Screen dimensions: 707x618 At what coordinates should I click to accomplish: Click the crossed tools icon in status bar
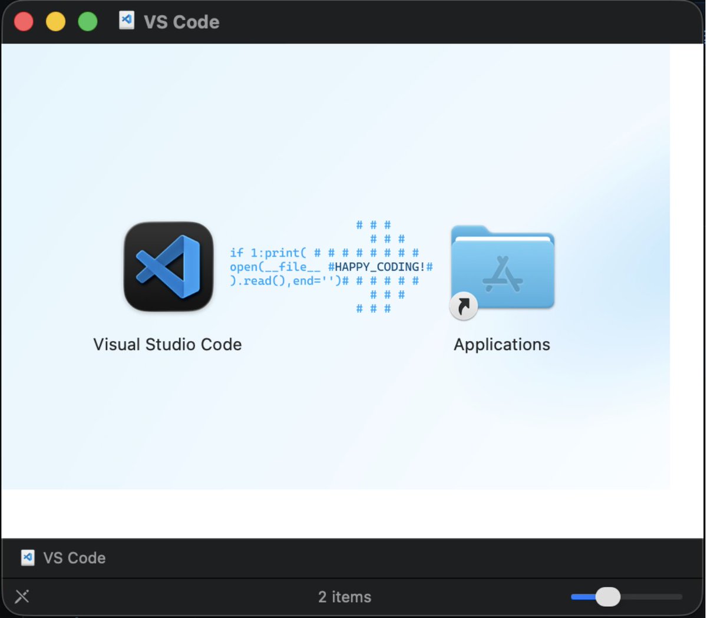coord(22,597)
